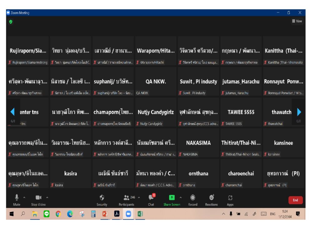Open touch keyboard tray icon
Viewport: 320px width, 226px height.
264,214
